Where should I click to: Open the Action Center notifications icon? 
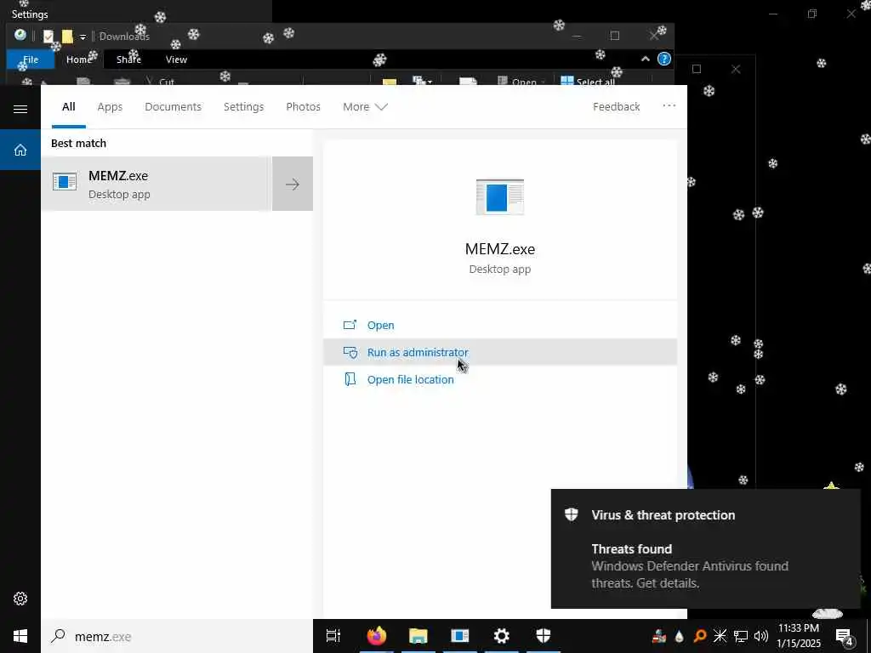tap(845, 636)
